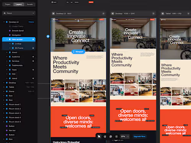Preview the Desktop LG breakpoint with its play icon
Viewport: 191px width, 143px height.
pos(53,13)
